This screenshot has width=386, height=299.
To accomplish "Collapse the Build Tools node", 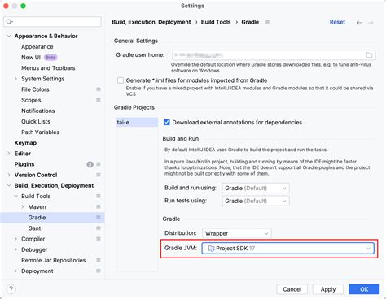I will [15, 196].
